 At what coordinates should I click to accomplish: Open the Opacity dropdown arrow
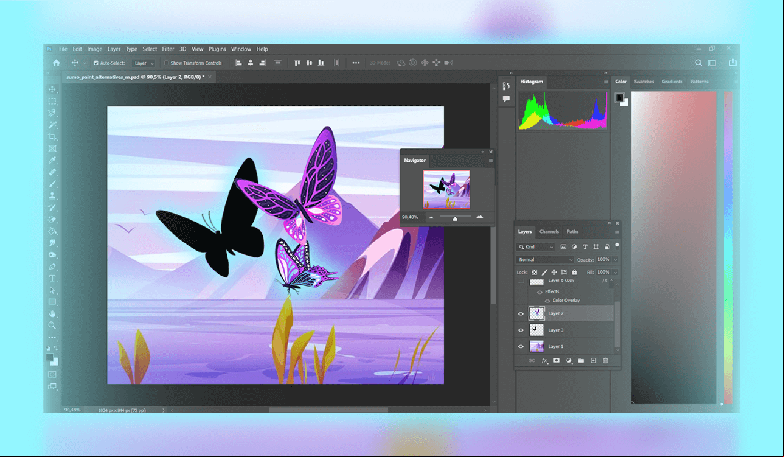(616, 260)
